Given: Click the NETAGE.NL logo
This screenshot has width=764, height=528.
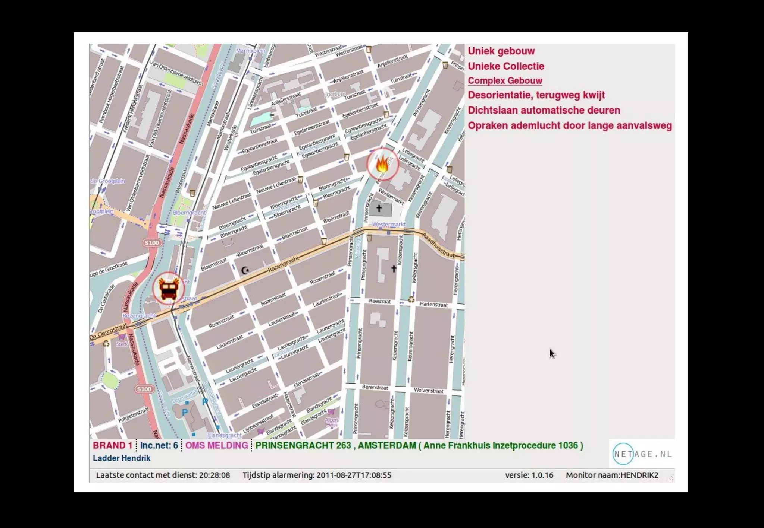Looking at the screenshot, I should pos(642,454).
